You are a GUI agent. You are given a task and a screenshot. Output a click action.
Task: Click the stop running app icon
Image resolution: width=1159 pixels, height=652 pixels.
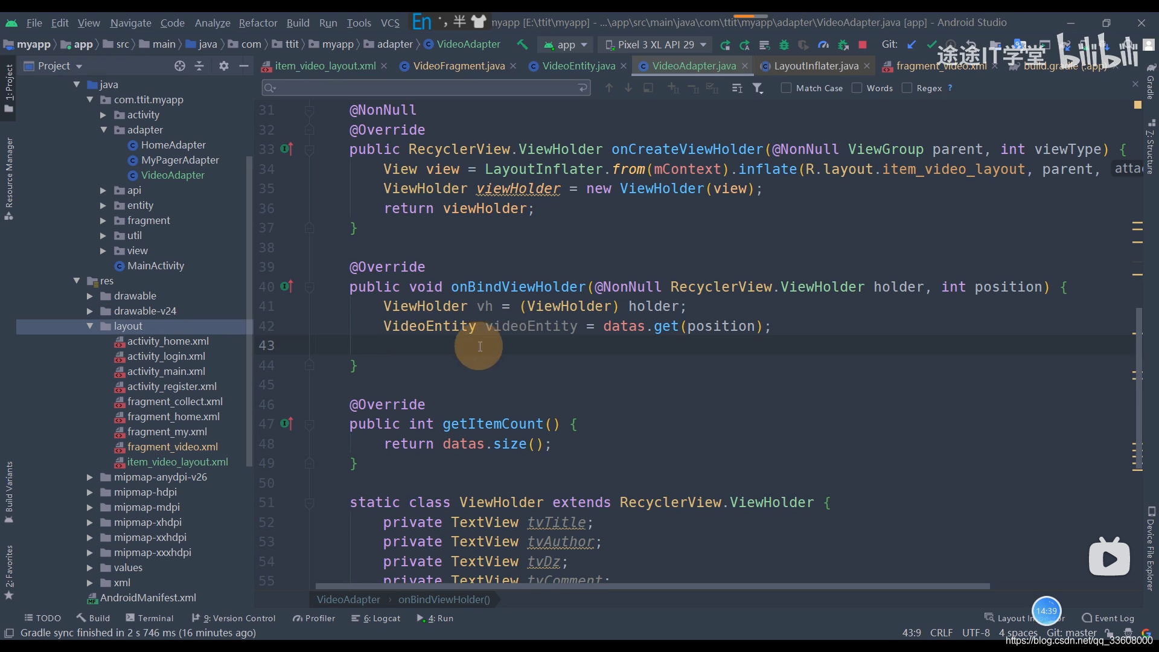[x=864, y=45]
